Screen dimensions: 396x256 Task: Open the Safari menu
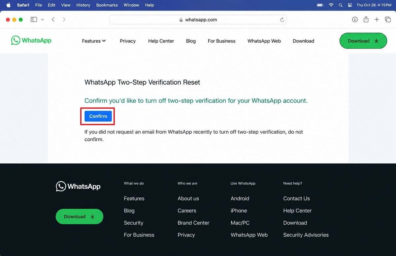pyautogui.click(x=23, y=5)
